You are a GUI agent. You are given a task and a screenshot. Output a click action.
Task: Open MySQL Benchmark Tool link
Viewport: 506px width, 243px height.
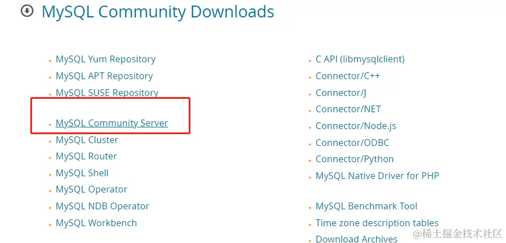(x=366, y=207)
